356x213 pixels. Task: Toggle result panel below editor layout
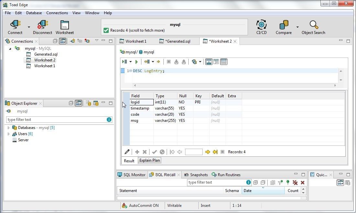click(x=209, y=62)
